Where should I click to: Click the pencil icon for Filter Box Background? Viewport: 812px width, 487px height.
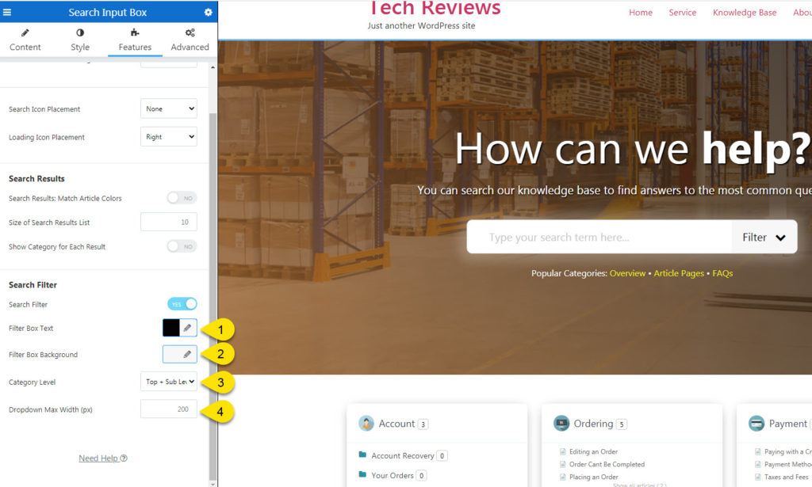coord(188,355)
